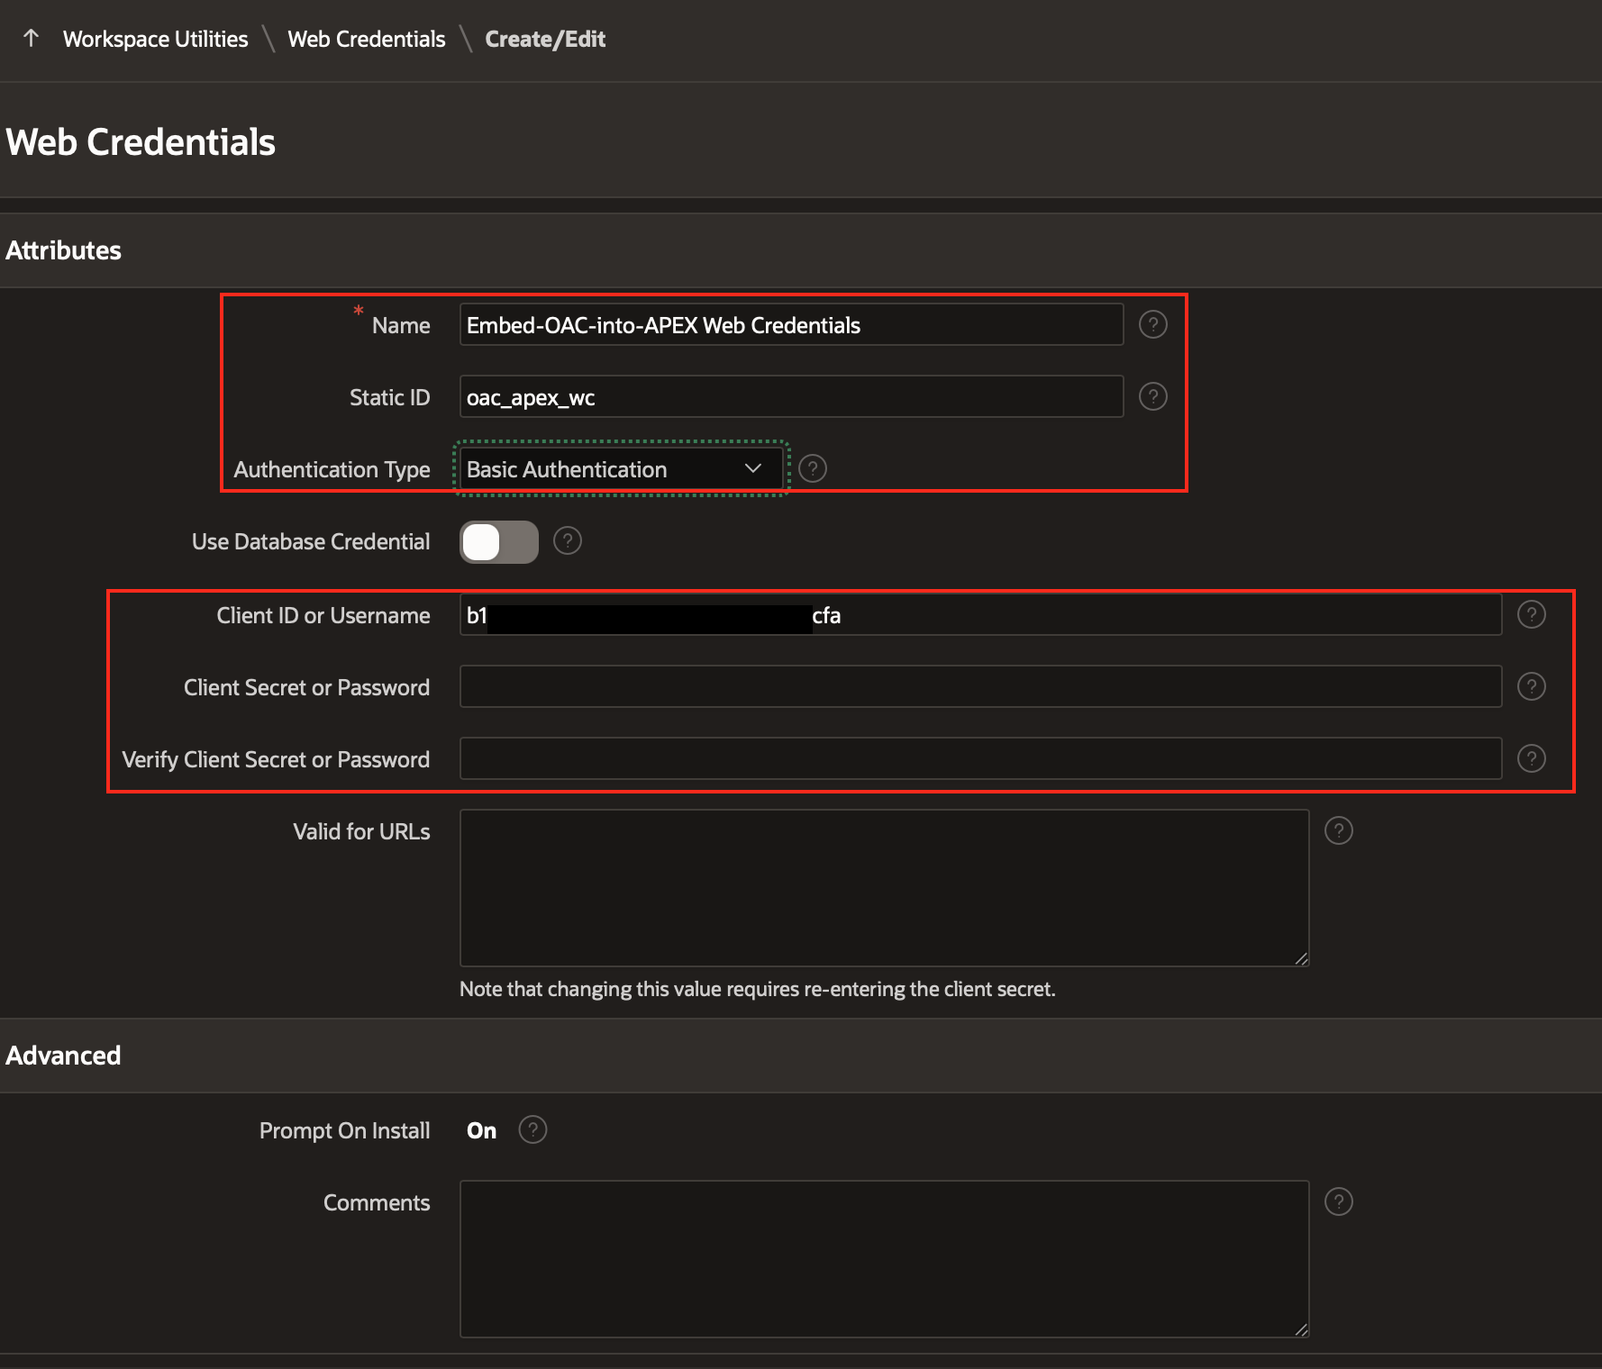
Task: Go to Workspace Utilities breadcrumb
Action: 155,39
